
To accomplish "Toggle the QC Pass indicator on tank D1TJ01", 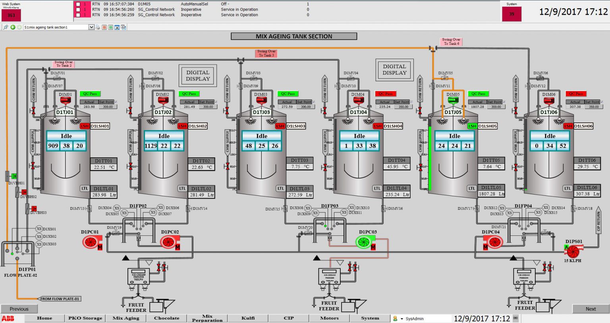I will pyautogui.click(x=90, y=94).
